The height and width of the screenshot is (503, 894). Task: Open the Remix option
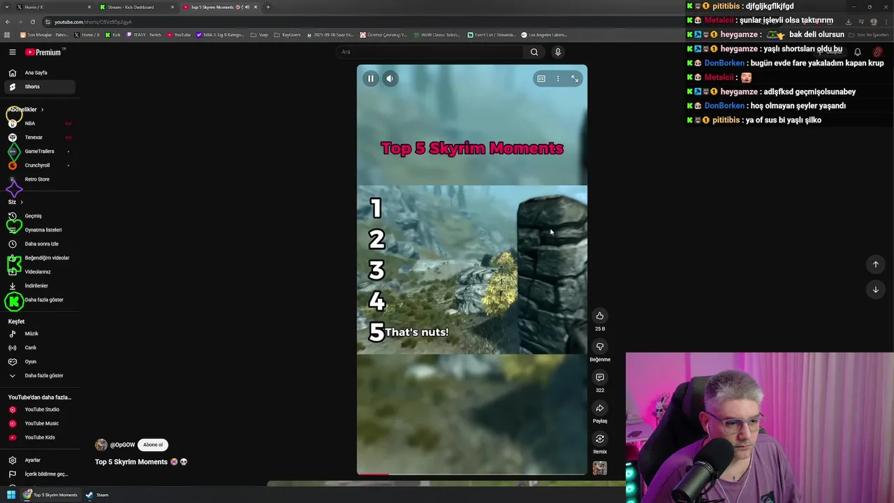[599, 439]
